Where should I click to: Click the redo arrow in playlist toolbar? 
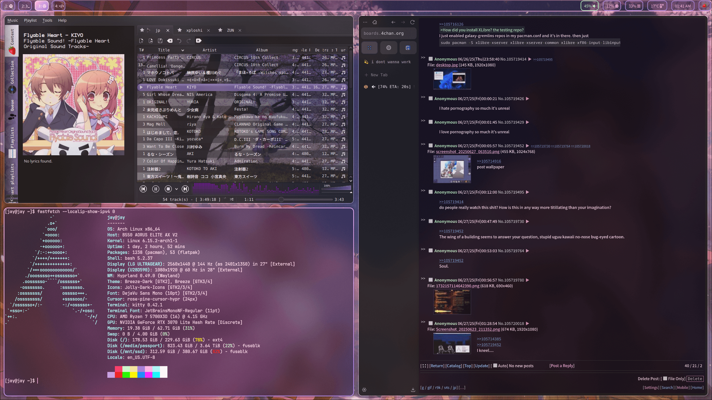coord(189,41)
